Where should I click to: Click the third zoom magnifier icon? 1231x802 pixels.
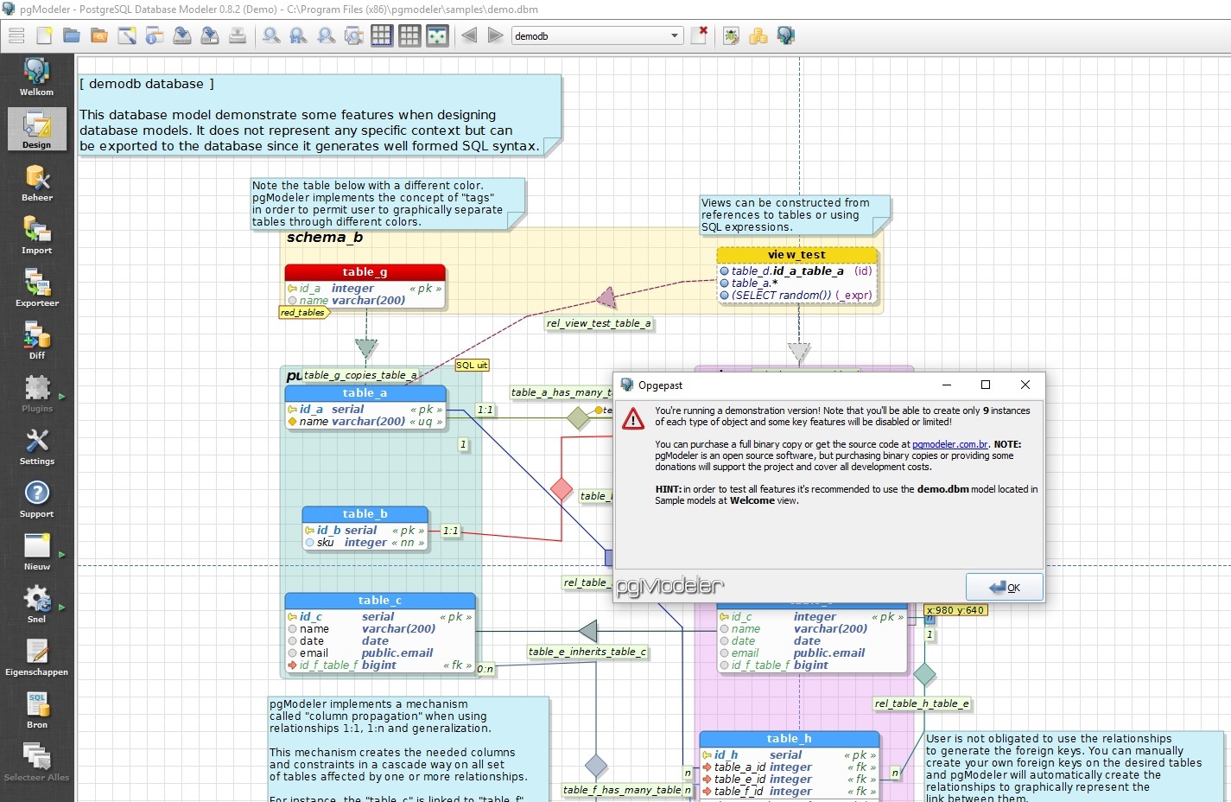point(327,35)
